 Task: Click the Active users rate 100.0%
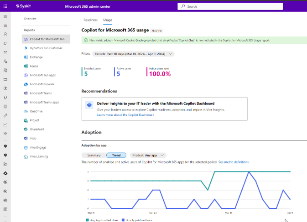160,74
